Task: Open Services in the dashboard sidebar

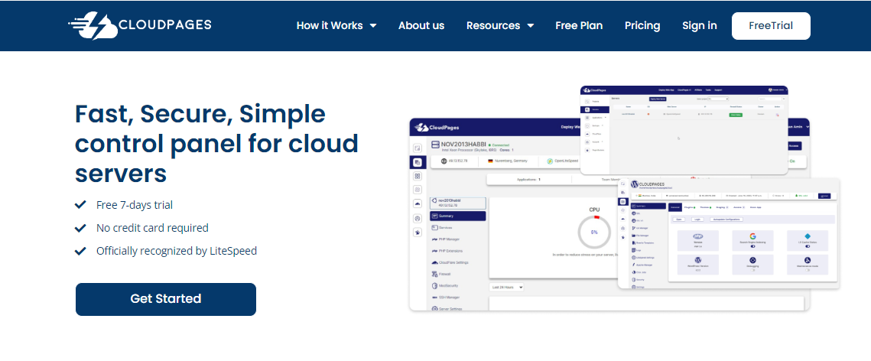Action: [442, 228]
